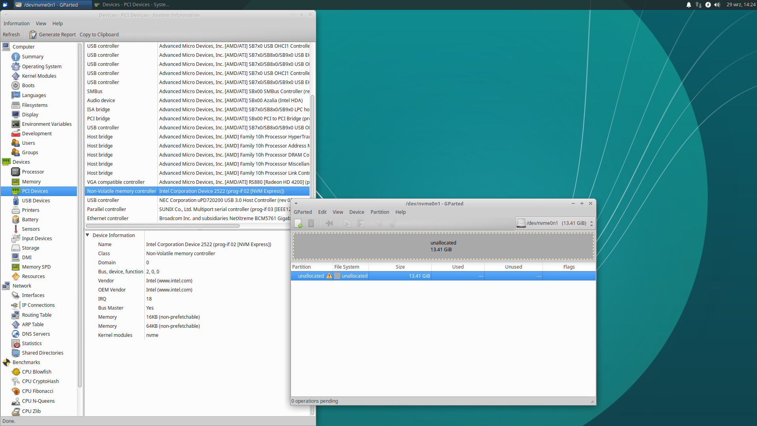
Task: Click the File System column header
Action: click(351, 267)
